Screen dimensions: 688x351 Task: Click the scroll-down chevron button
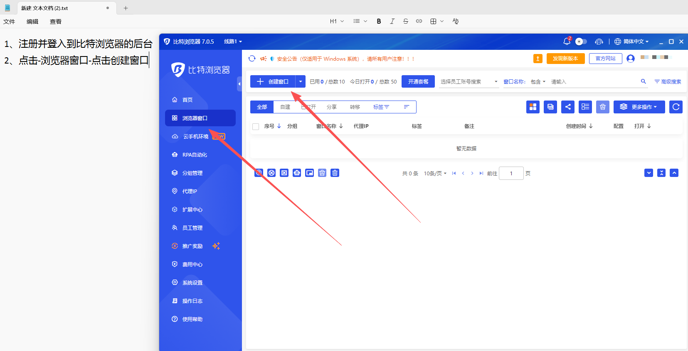tap(649, 173)
